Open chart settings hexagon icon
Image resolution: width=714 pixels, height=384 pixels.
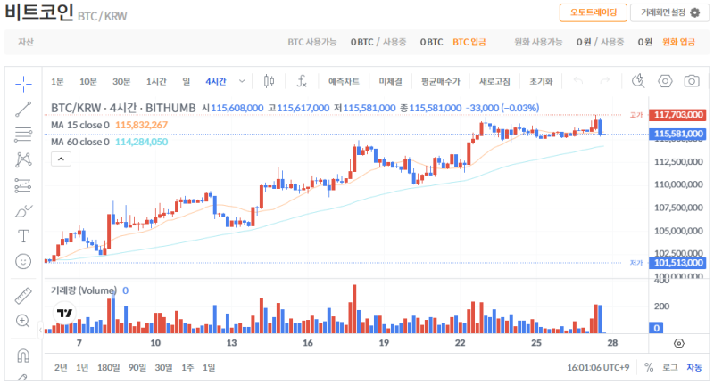click(665, 81)
